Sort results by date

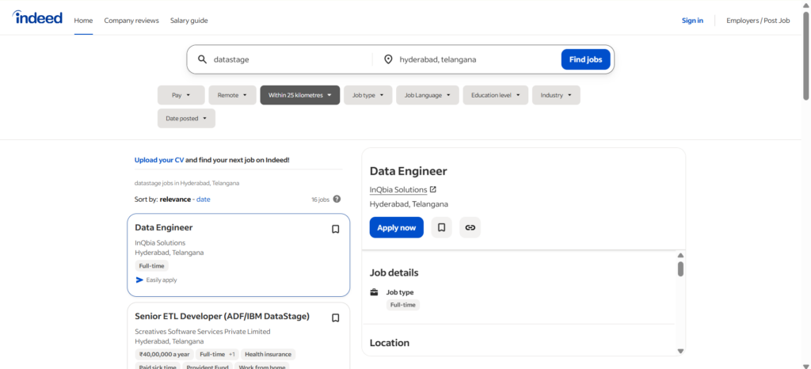tap(204, 199)
